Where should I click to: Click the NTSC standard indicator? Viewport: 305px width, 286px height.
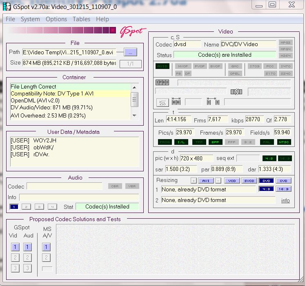pyautogui.click(x=284, y=142)
